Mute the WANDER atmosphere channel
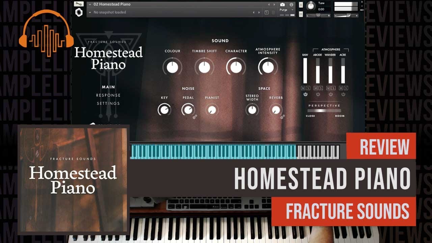This screenshot has height=243, width=432. click(328, 88)
